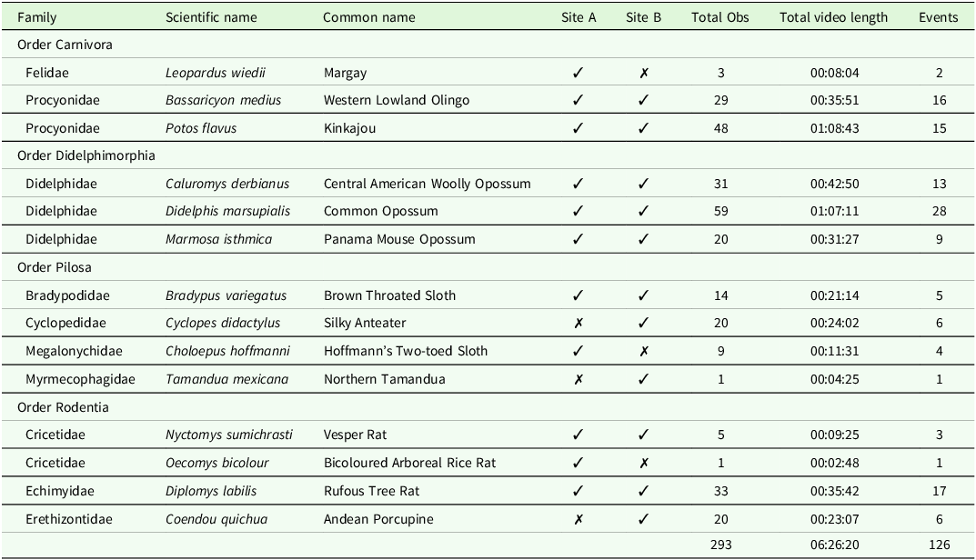The image size is (976, 560).
Task: Select the Order Didelphimorphia group heading
Action: [x=86, y=155]
